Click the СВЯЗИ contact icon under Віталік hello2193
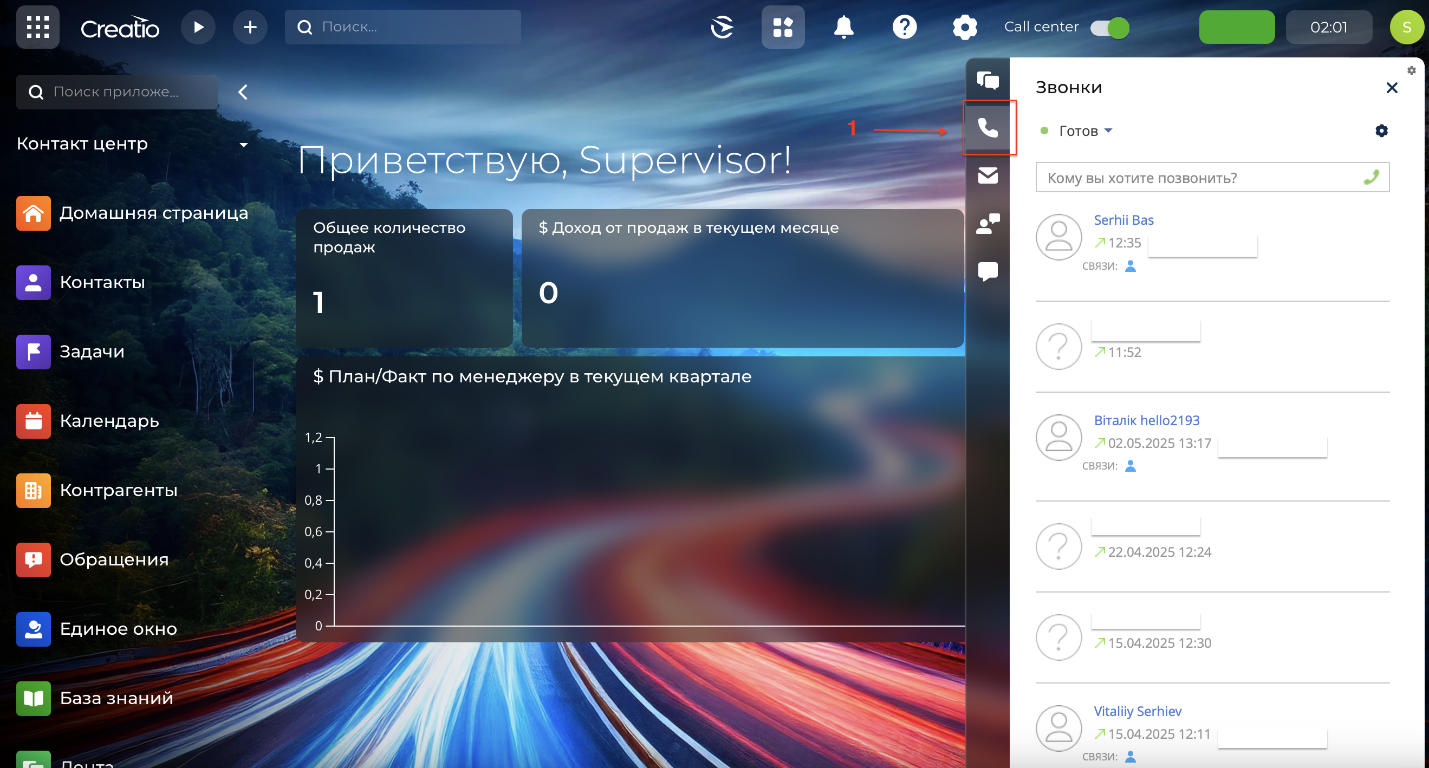1429x768 pixels. point(1130,466)
